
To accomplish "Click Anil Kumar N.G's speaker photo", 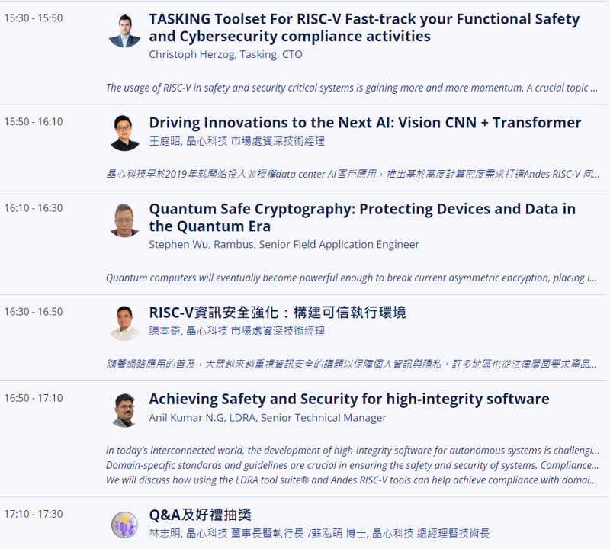I will pyautogui.click(x=124, y=410).
